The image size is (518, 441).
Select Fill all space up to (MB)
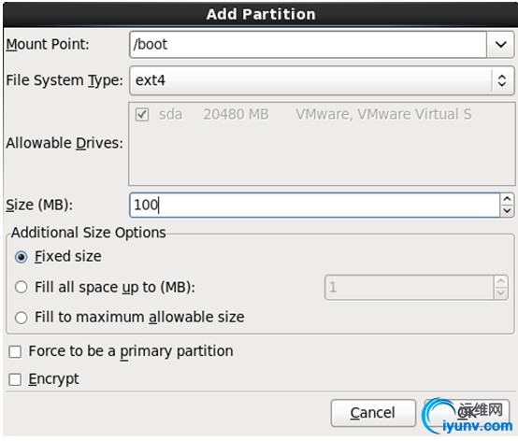[x=22, y=287]
